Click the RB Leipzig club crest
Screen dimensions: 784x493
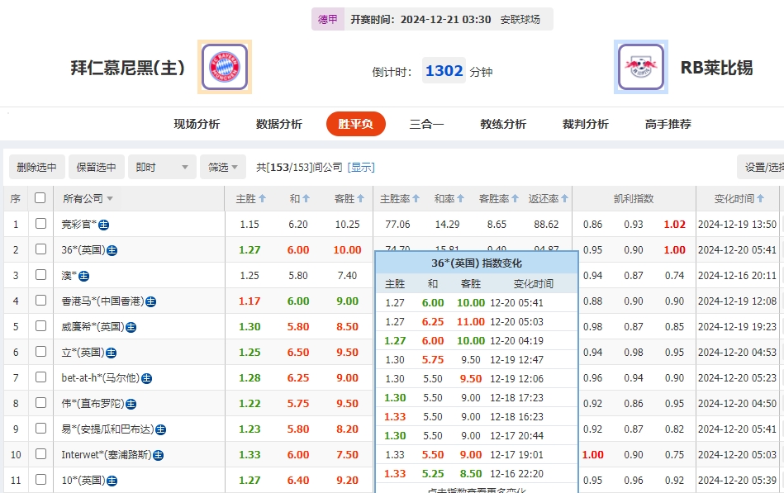(x=642, y=66)
